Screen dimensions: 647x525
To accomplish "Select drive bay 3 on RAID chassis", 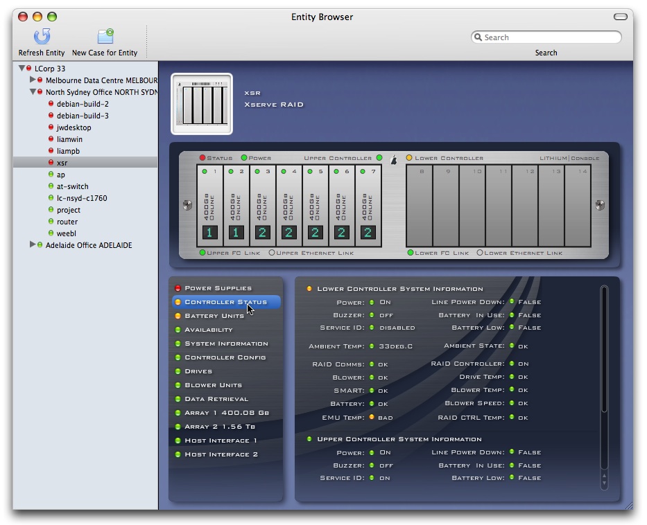I will [x=262, y=206].
